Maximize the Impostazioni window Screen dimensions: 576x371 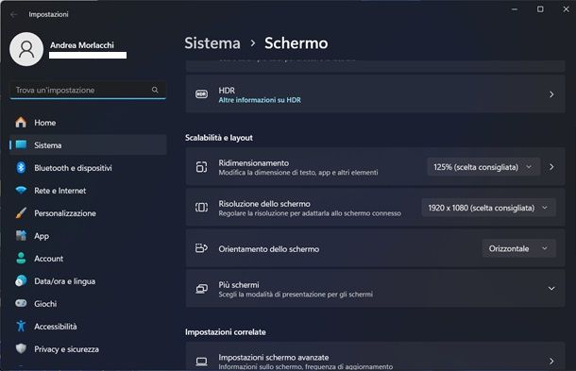click(x=540, y=9)
